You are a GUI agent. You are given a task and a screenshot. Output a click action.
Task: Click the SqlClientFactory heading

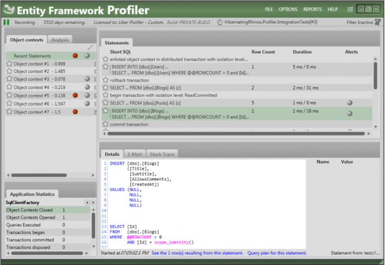[23, 203]
